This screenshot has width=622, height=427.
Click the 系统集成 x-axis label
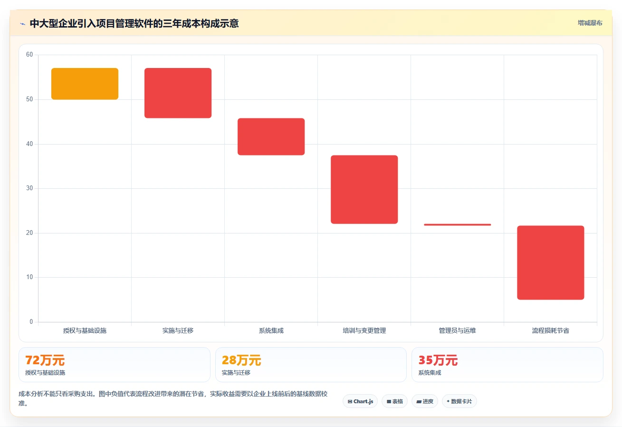(271, 330)
